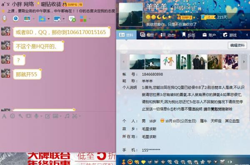
Task: Start a video call with webcam icon
Action: click(x=16, y=18)
